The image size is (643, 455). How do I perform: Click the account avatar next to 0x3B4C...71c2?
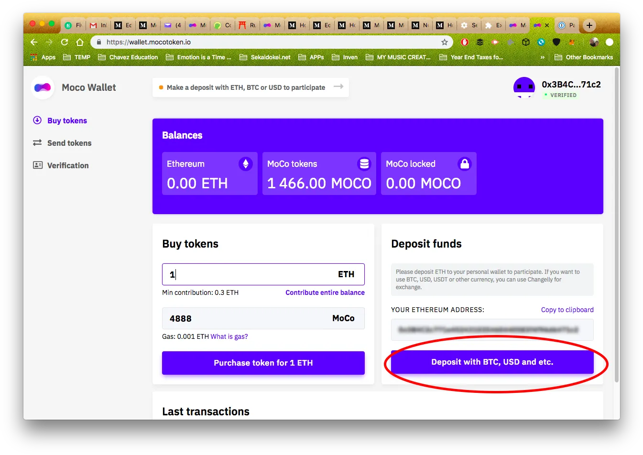click(x=524, y=87)
